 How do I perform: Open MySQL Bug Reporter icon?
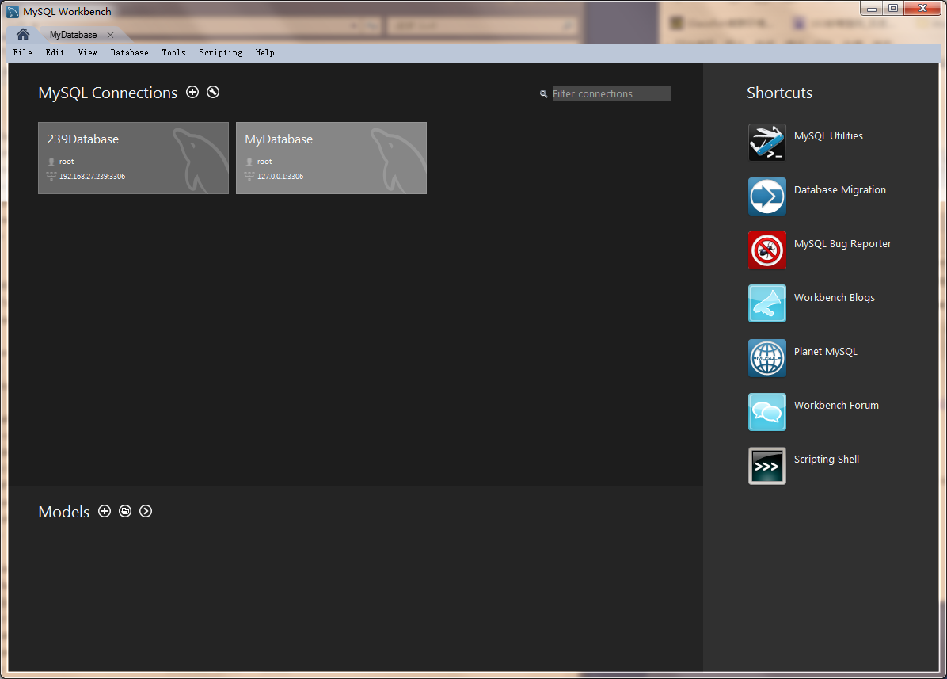pyautogui.click(x=767, y=250)
